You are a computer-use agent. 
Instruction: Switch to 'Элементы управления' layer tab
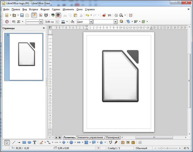pos(90,137)
